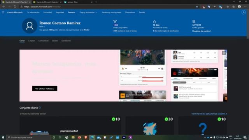
Task: Open Task View on the taskbar
Action: click(60, 137)
